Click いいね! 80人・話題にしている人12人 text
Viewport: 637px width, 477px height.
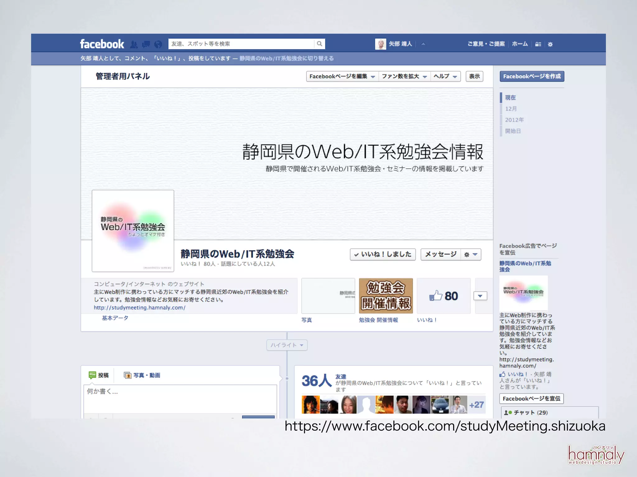click(x=228, y=264)
